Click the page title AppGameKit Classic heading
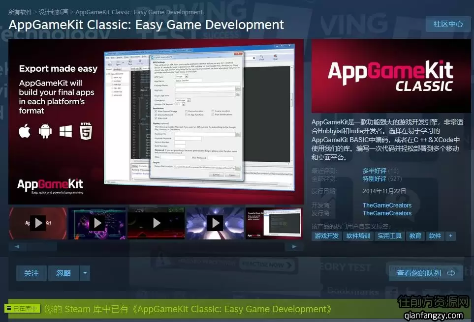This screenshot has width=474, height=322. click(146, 25)
